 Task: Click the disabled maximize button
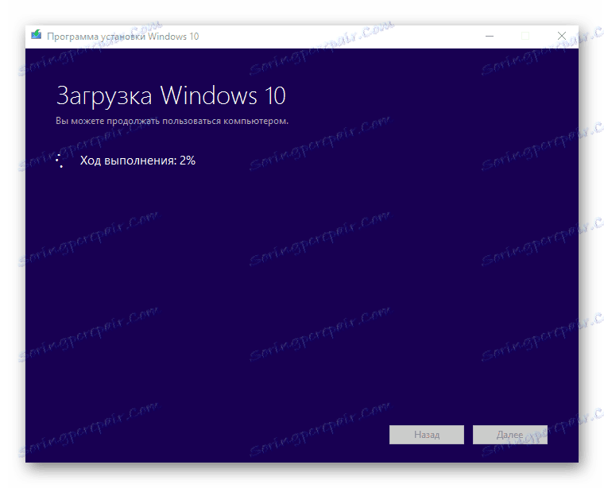(x=525, y=37)
